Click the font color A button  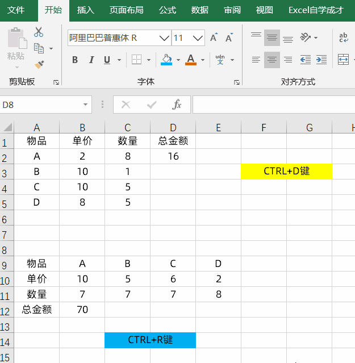tap(191, 60)
